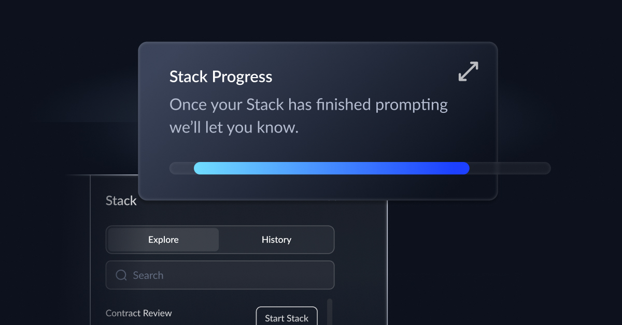The image size is (622, 325).
Task: Focus the Search input field
Action: coord(220,275)
